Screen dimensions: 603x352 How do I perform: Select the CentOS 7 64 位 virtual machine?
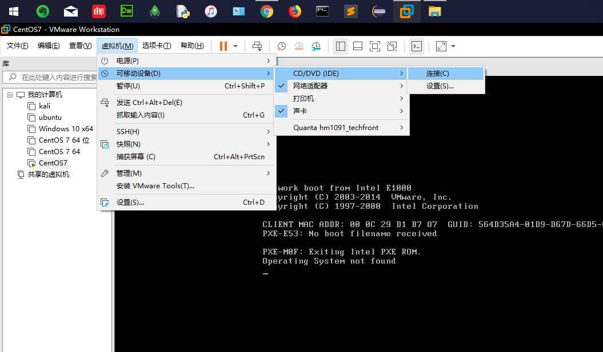tap(64, 140)
